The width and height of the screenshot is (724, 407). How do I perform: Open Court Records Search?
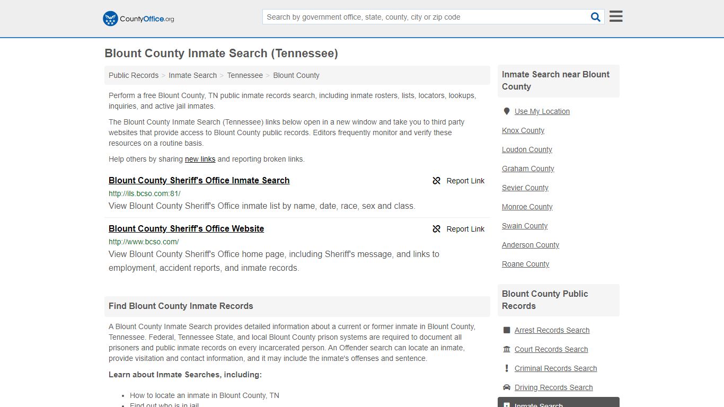pyautogui.click(x=551, y=349)
